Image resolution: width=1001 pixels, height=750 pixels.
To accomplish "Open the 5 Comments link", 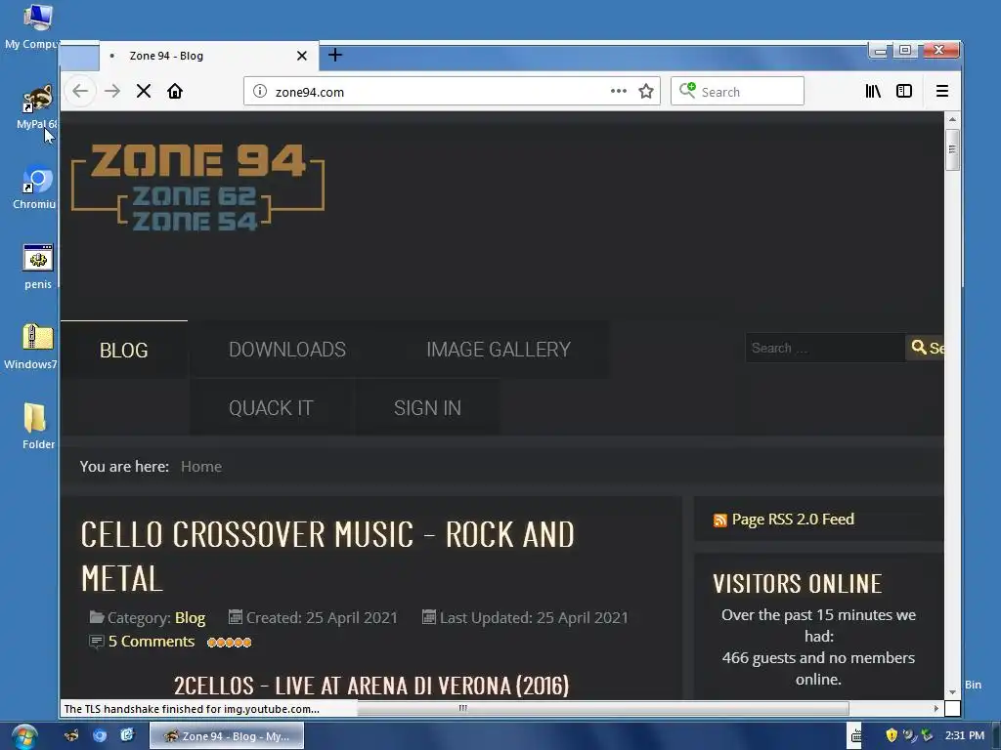I will [x=152, y=641].
